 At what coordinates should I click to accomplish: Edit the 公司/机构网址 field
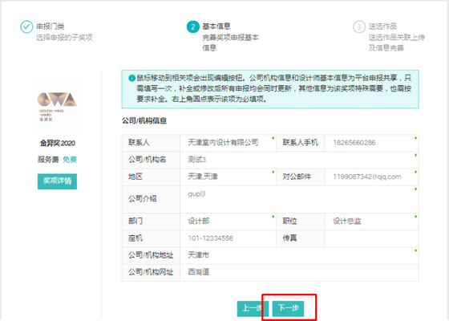[x=299, y=272]
